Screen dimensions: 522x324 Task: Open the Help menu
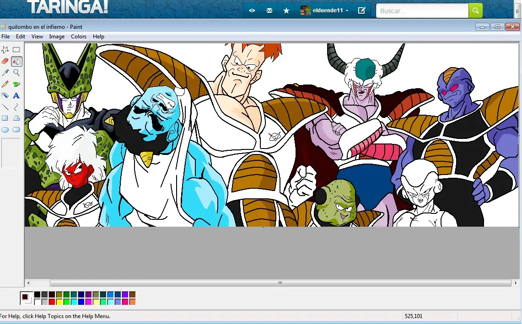pos(98,37)
